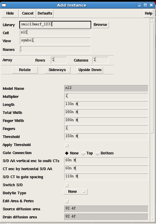Click Drain diffusion area field
Image resolution: width=156 pixels, height=224 pixels.
(106, 217)
